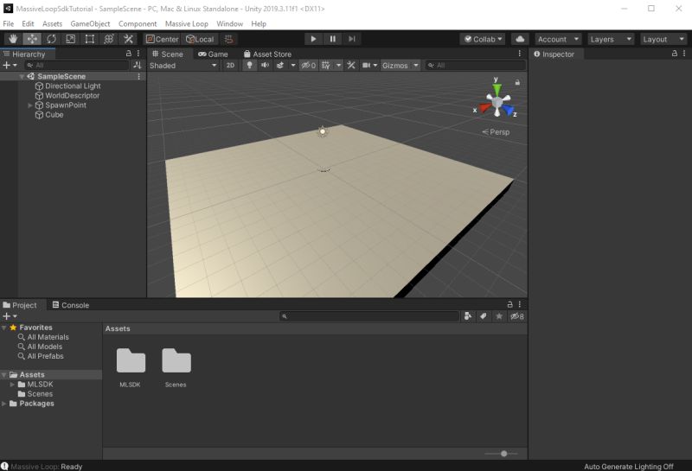This screenshot has height=471, width=692.
Task: Click Search by Type icon in Project
Action: [468, 316]
